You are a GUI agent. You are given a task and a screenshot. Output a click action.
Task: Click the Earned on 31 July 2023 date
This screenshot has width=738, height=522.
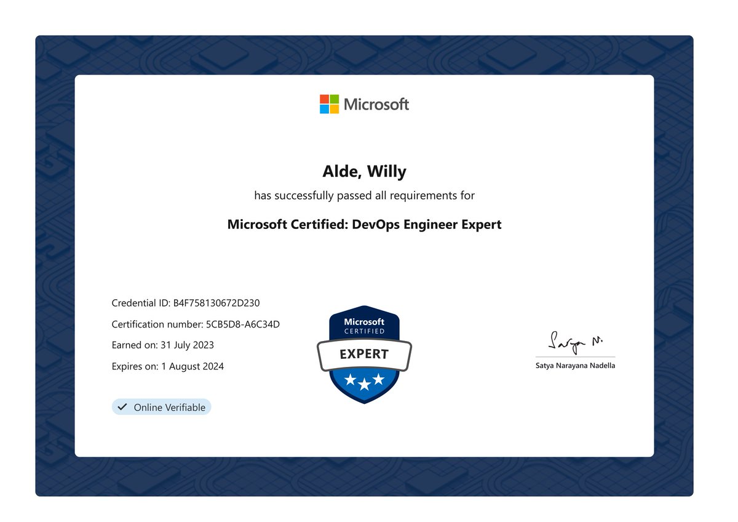pyautogui.click(x=162, y=345)
